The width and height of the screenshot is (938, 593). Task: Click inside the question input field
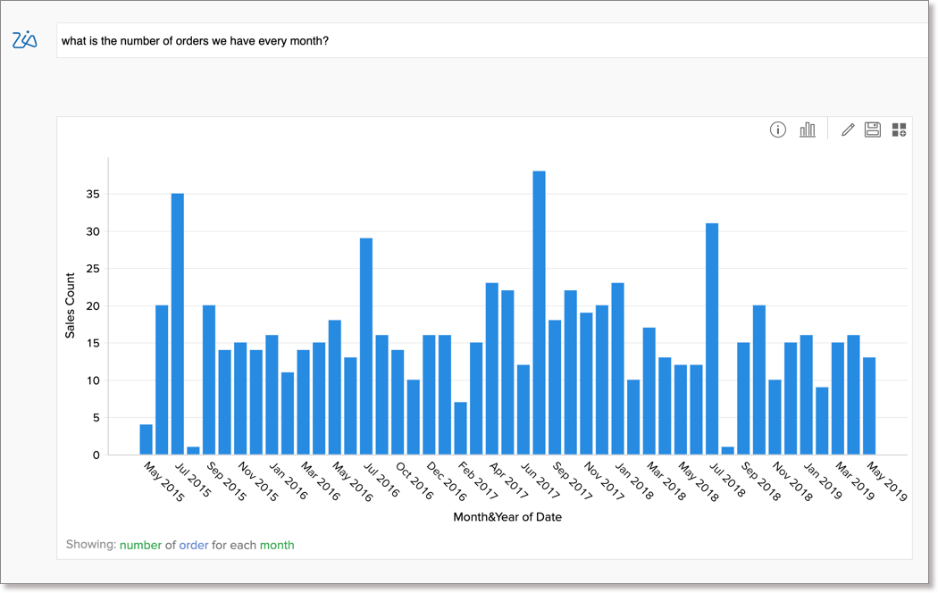(x=357, y=39)
